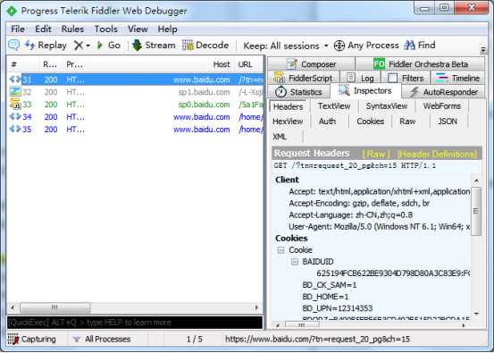Click the [Raw] link in Request Headers
The image size is (494, 353).
tap(376, 154)
